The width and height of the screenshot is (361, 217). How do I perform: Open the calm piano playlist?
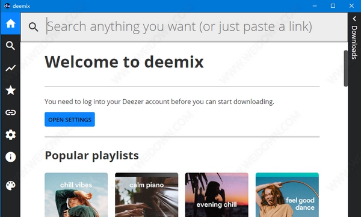(x=147, y=195)
